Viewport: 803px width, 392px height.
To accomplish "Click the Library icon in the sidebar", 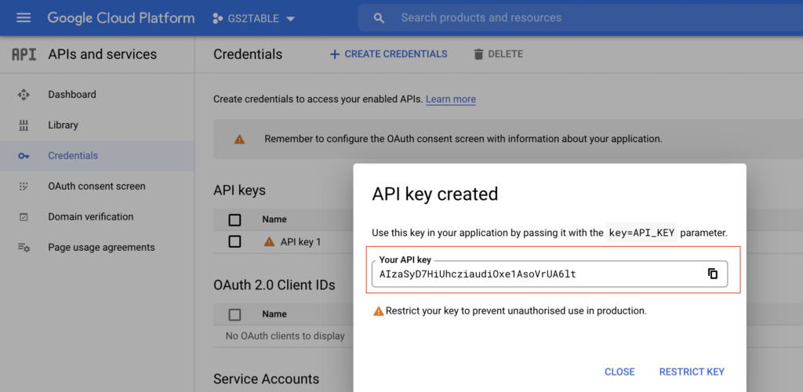I will [x=24, y=125].
